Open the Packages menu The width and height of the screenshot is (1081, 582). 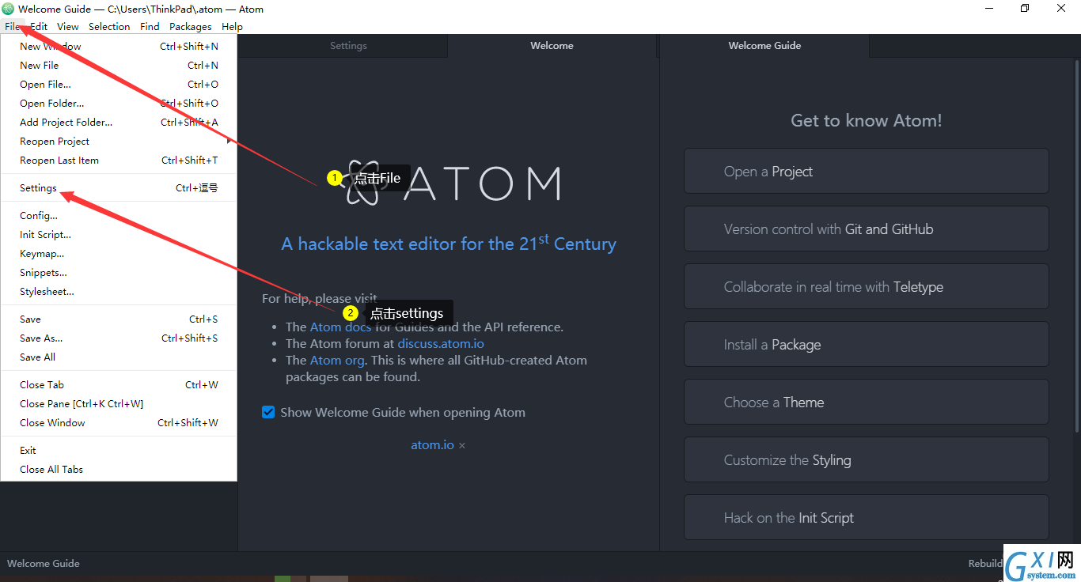pyautogui.click(x=191, y=26)
